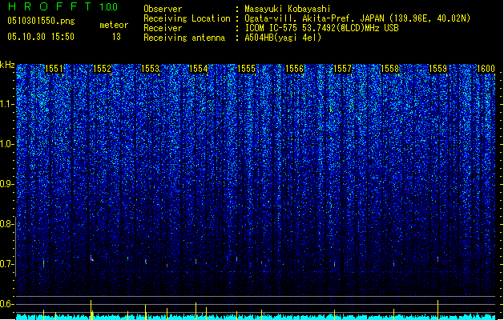Click the meteor echo just before 1557
This screenshot has height=320, width=504.
click(x=335, y=265)
